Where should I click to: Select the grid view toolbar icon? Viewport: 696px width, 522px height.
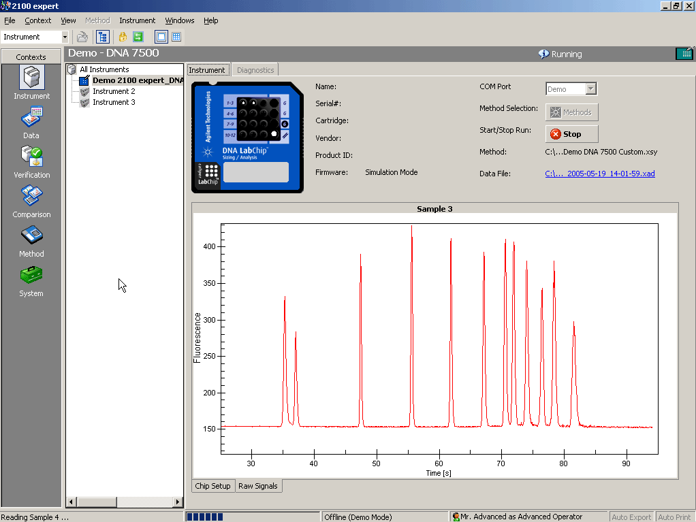coord(176,37)
